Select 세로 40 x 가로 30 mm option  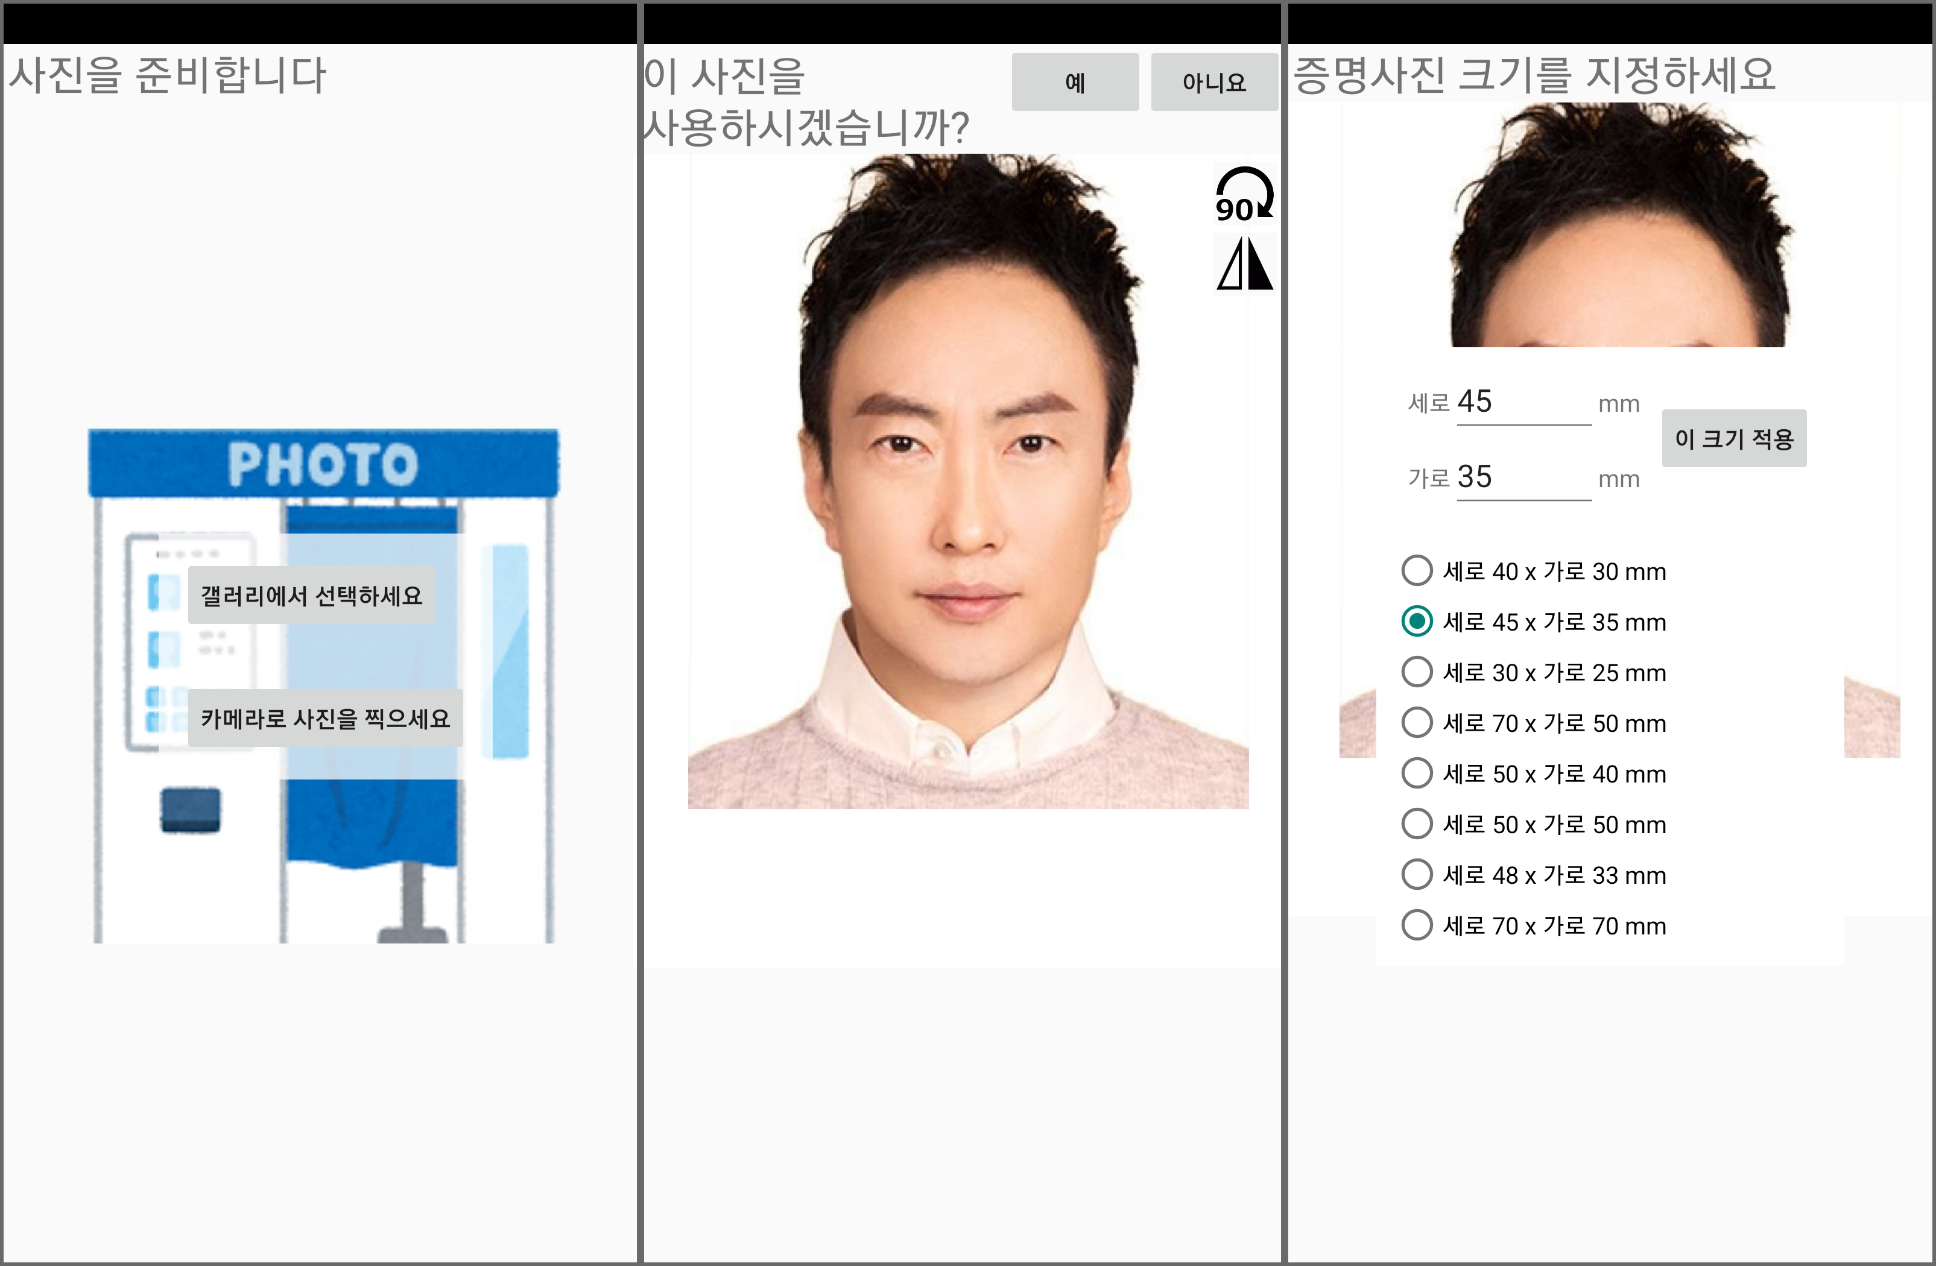(1534, 571)
